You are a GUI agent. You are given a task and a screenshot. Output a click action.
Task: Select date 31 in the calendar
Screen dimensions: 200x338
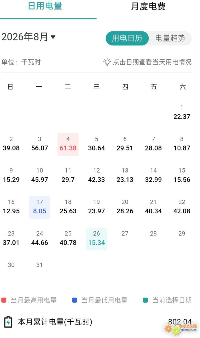click(x=40, y=265)
